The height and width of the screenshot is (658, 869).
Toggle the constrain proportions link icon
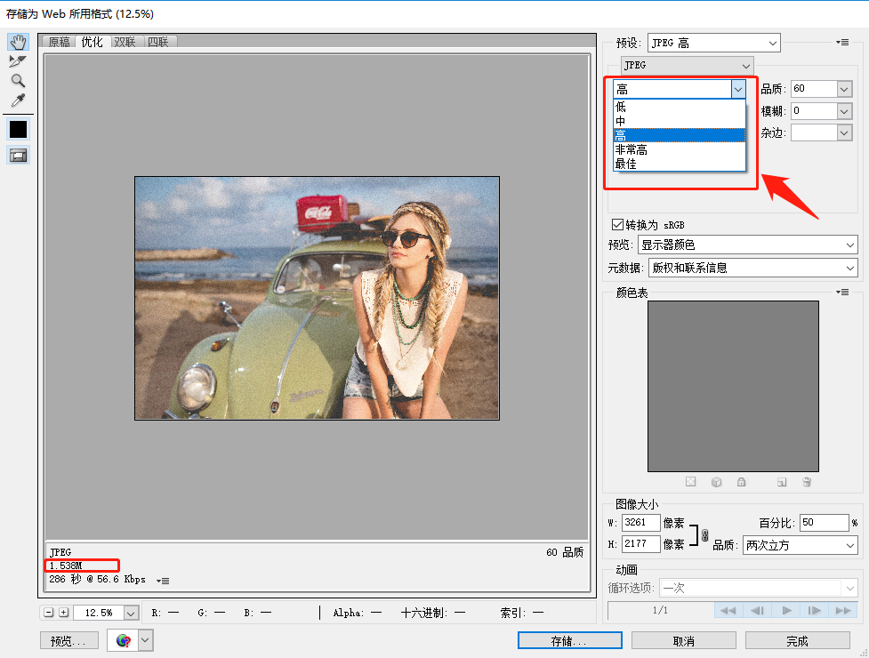pos(704,535)
